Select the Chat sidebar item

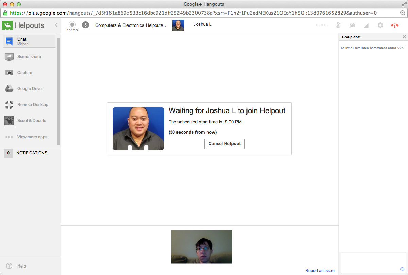(29, 41)
